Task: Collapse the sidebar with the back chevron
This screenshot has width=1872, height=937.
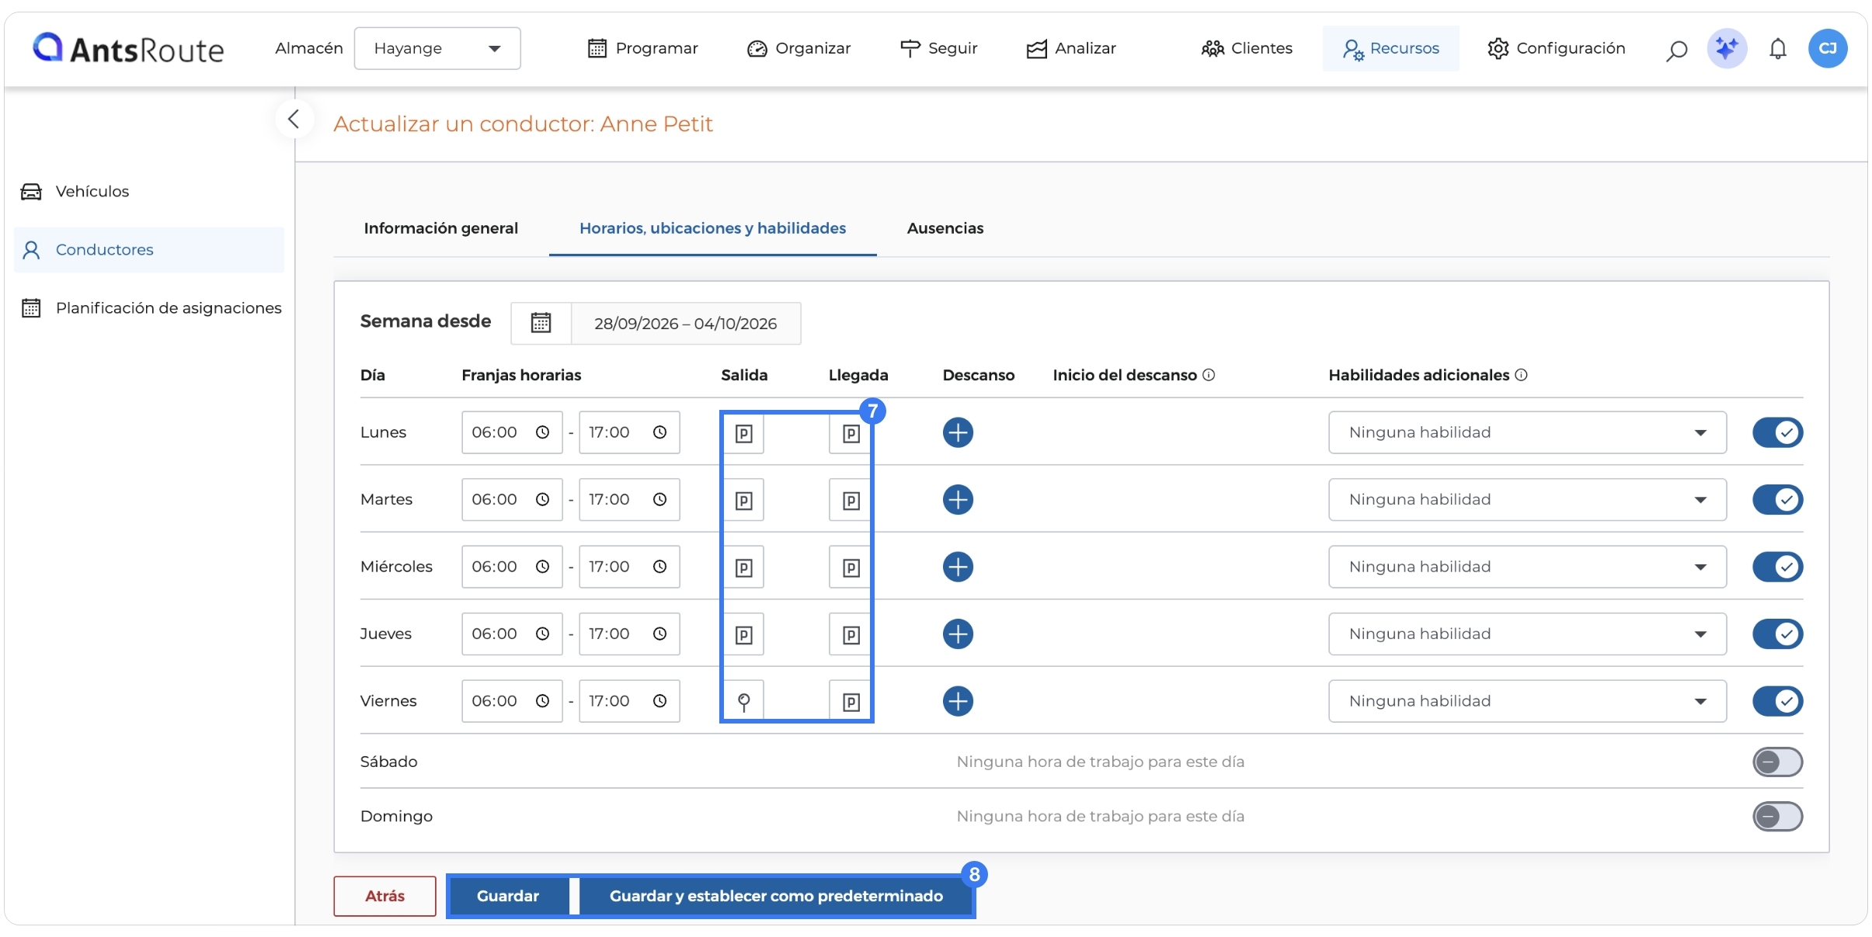Action: (x=294, y=119)
